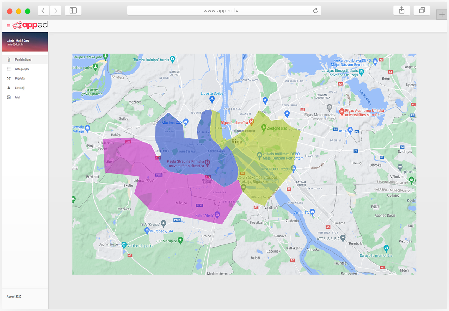Go forward with the browser forward arrow
The image size is (449, 311).
56,11
